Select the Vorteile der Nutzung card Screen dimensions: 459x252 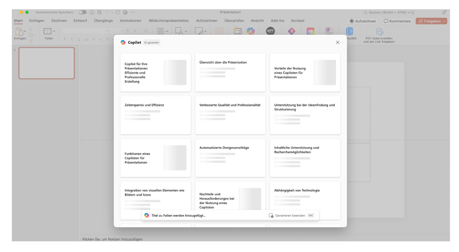305,72
